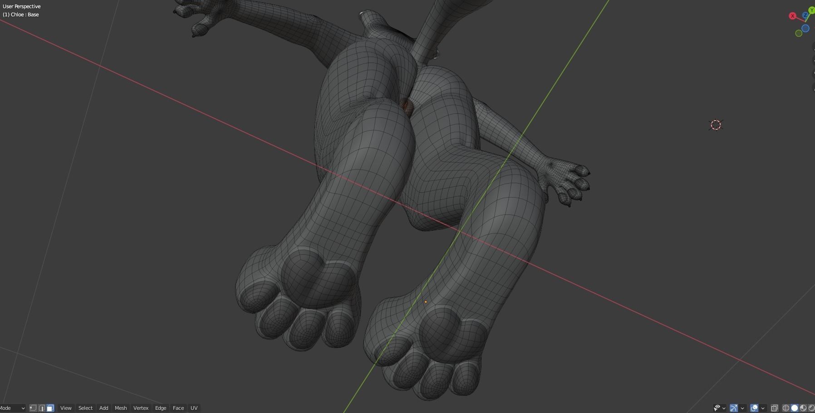Open the Mesh menu
This screenshot has height=413, width=815.
[121, 408]
